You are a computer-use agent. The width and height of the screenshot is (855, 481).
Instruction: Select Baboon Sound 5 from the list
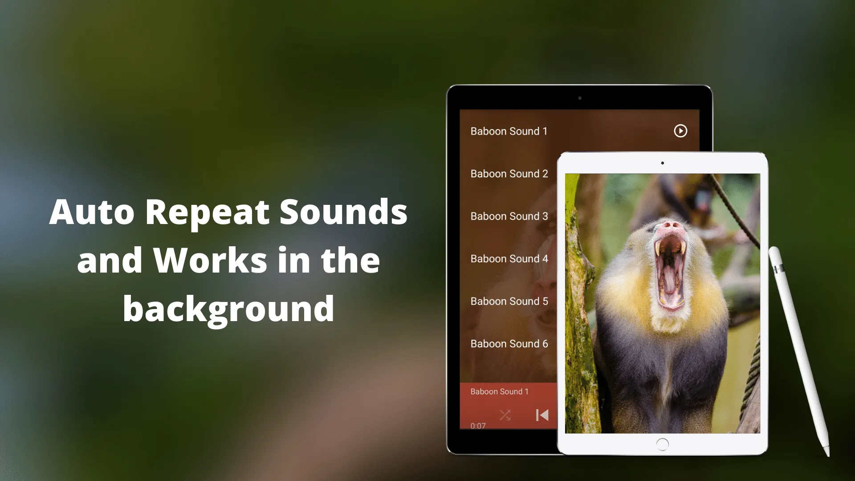click(509, 301)
